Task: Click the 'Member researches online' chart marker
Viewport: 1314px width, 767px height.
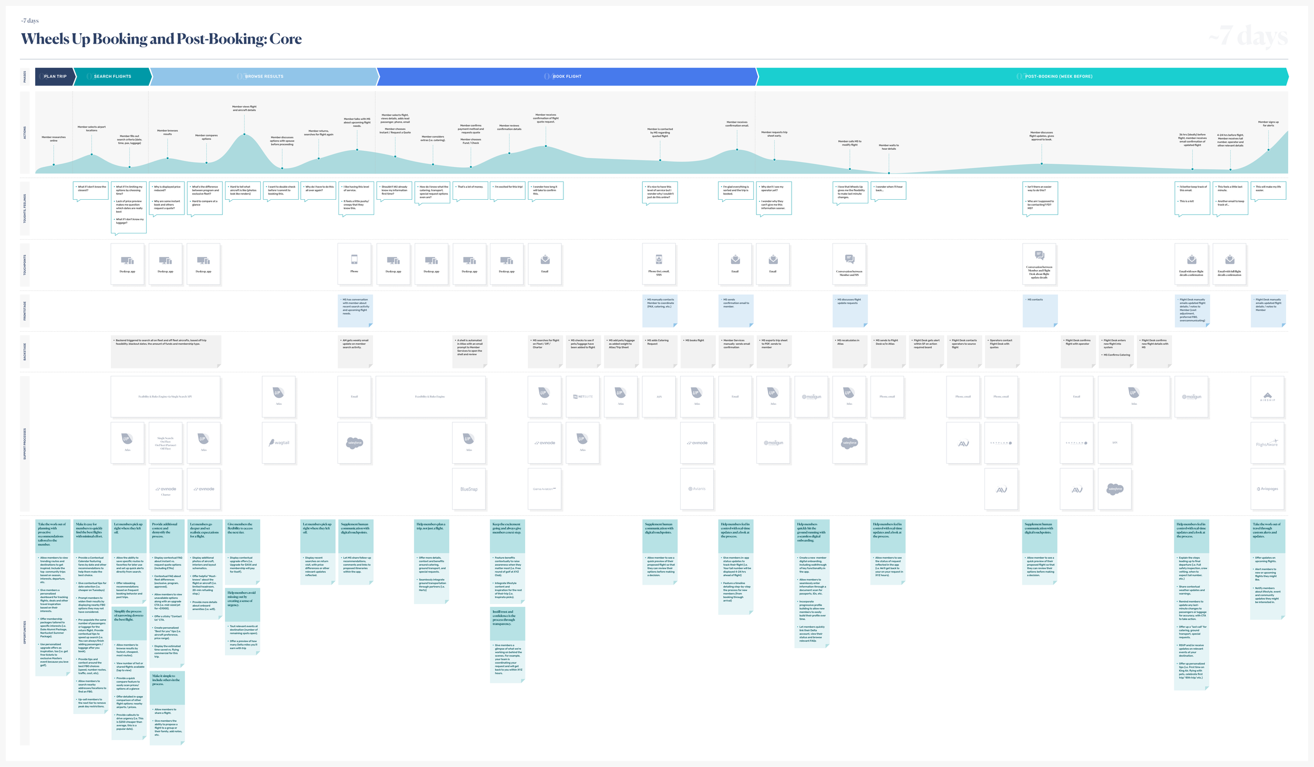Action: 54,165
